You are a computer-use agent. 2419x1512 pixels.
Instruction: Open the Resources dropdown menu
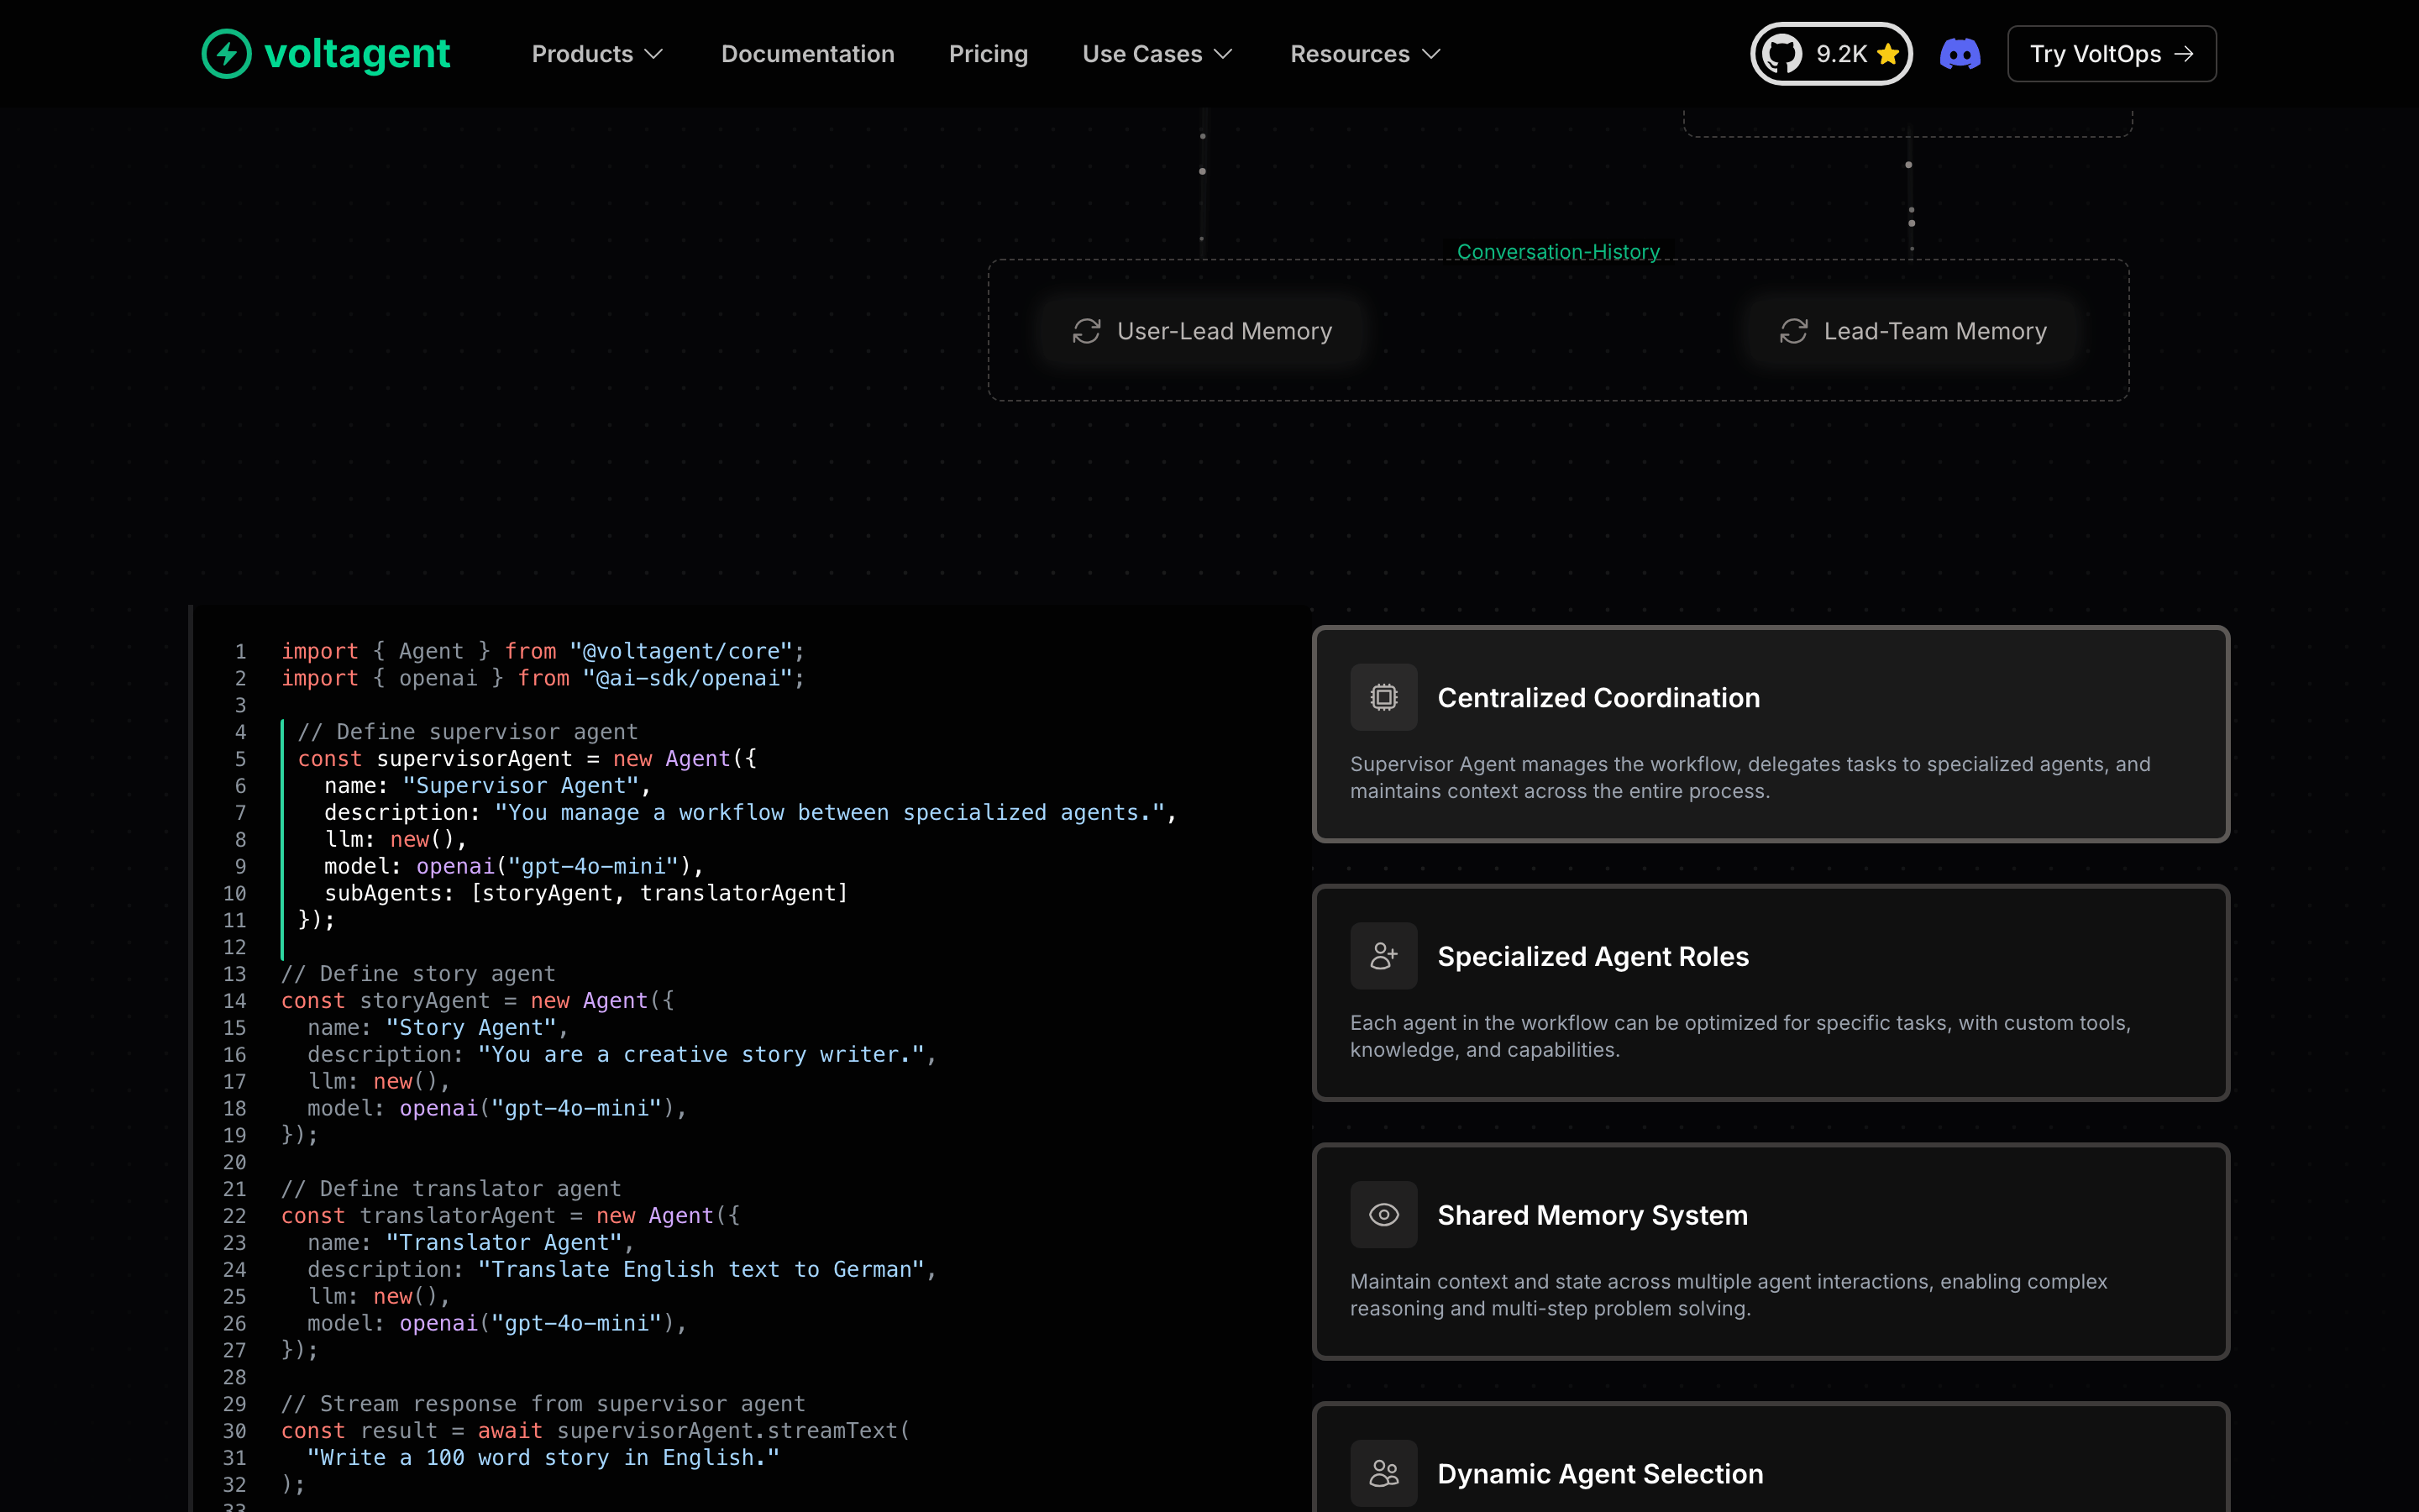pyautogui.click(x=1366, y=54)
